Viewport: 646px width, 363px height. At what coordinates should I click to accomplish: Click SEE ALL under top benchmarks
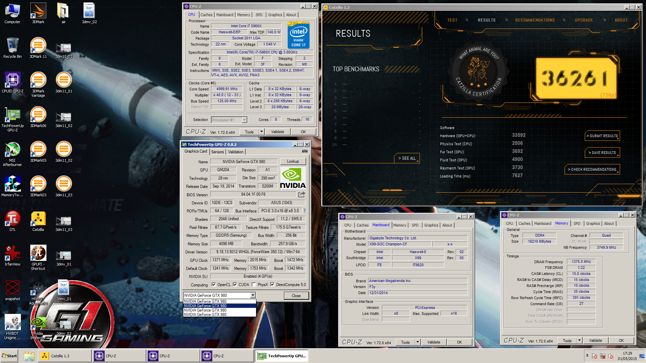pyautogui.click(x=407, y=158)
